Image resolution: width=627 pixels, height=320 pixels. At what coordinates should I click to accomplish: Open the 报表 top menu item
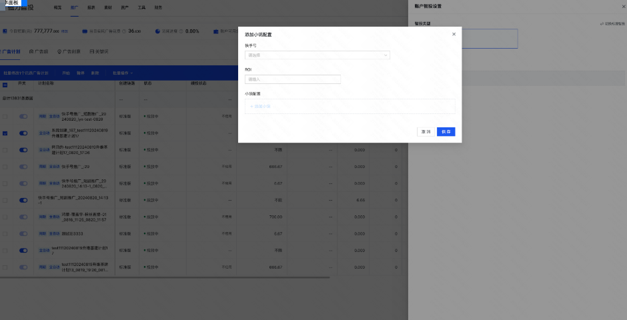coord(91,7)
